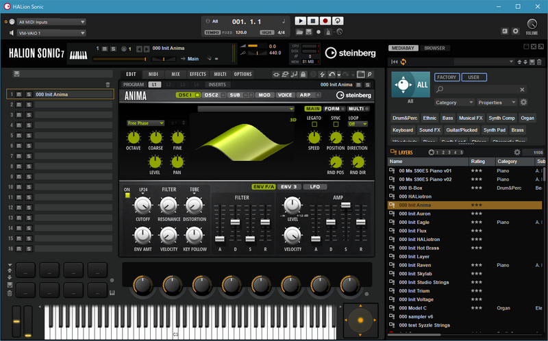Adjust the filter CUTOFF knob
548x341 pixels.
[x=142, y=205]
